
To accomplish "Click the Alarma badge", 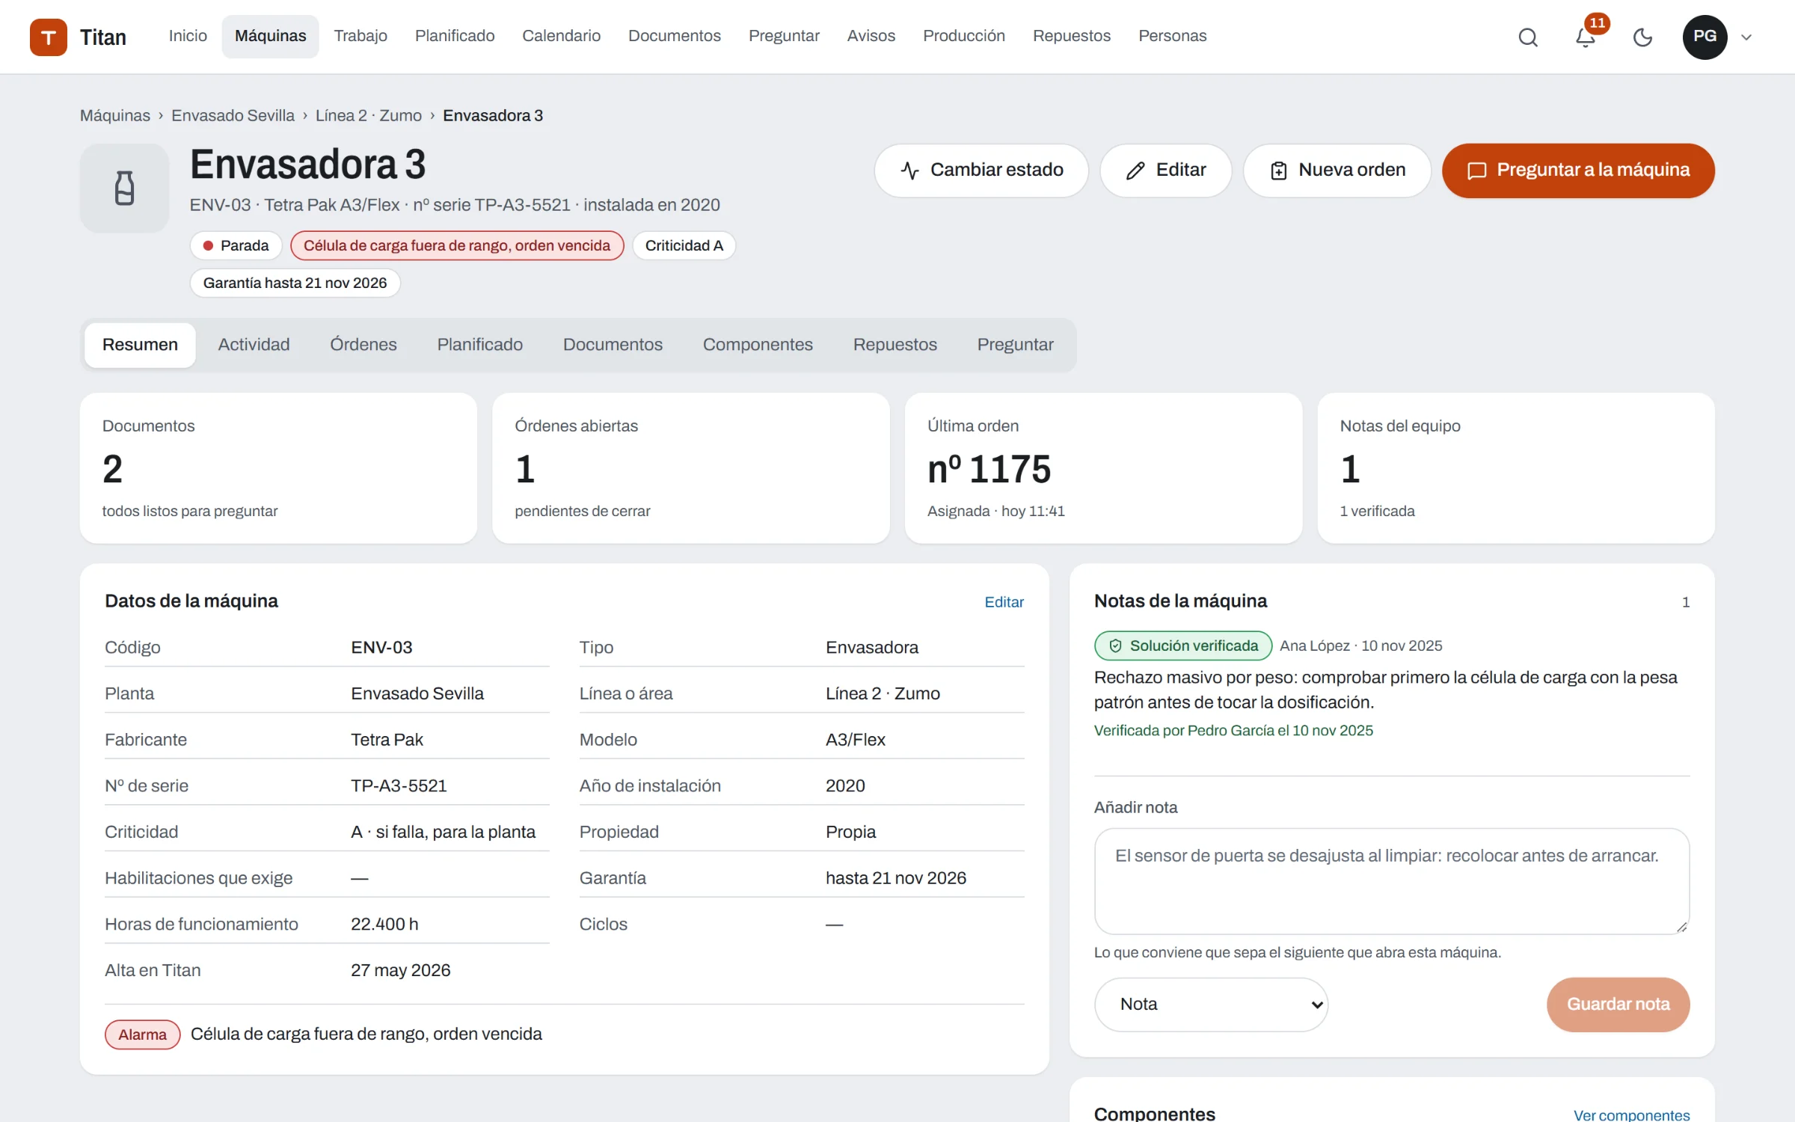I will click(142, 1034).
